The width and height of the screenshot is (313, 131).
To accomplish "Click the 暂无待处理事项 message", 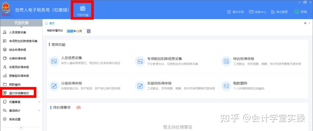I will click(x=178, y=127).
